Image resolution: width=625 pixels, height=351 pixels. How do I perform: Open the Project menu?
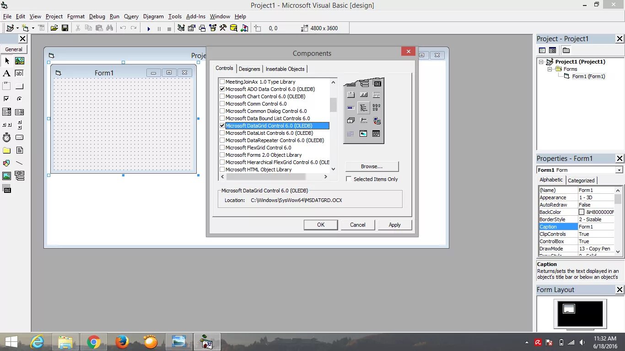(54, 16)
